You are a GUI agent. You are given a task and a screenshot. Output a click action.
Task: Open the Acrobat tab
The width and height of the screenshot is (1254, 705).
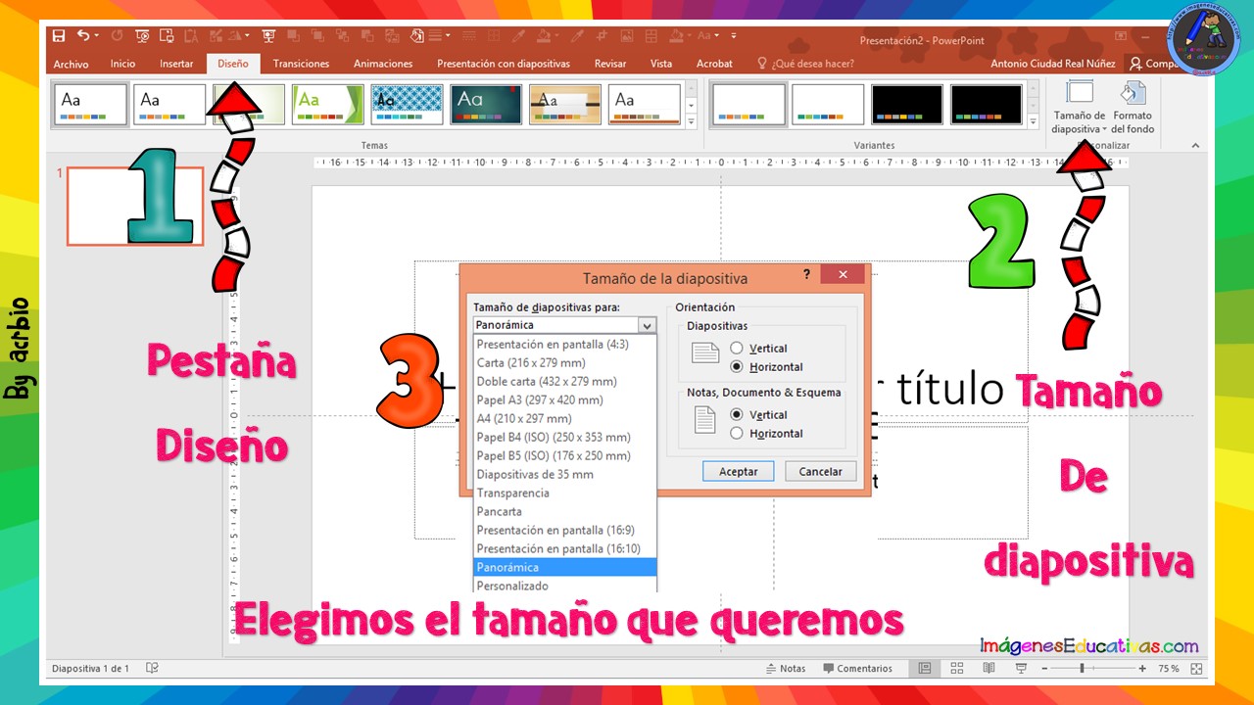[x=714, y=64]
